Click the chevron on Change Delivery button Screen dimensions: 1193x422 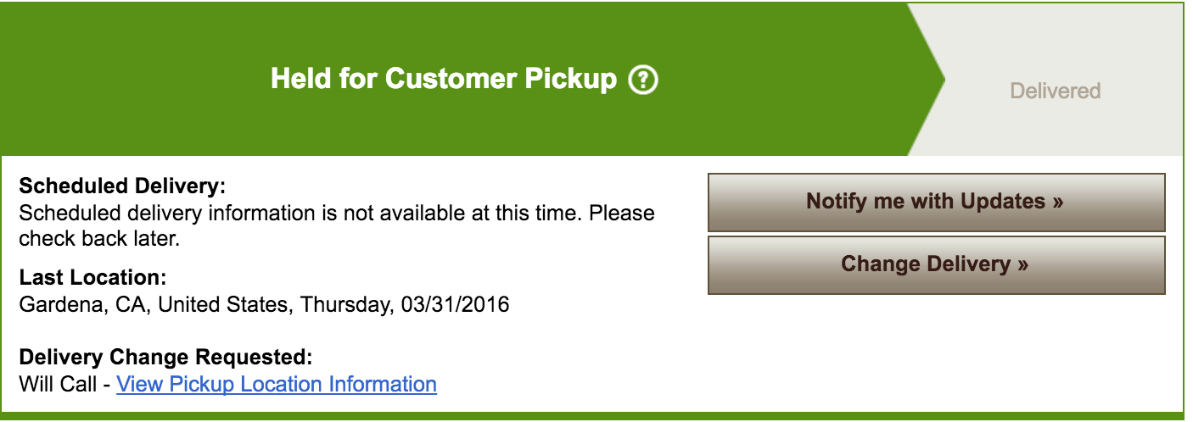pyautogui.click(x=1022, y=264)
